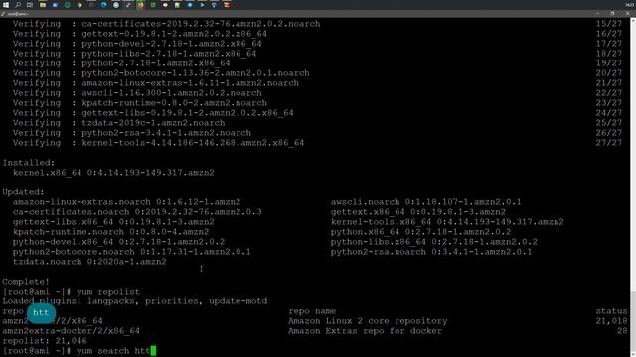Click 'gettext.x86_64 0:0.19.8.1-3.amzn2' entry
Image resolution: width=636 pixels, height=357 pixels.
coord(417,212)
